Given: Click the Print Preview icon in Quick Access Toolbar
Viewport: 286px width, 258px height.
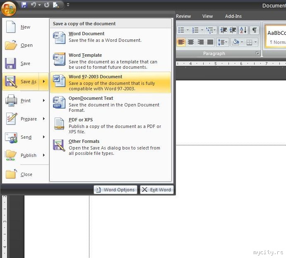Looking at the screenshot, I should pos(56,5).
